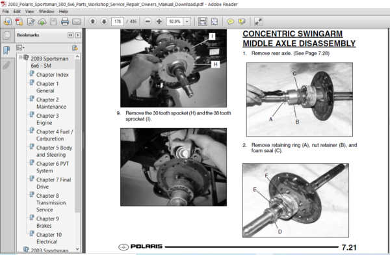Toggle the Page Thumbnails panel icon
The height and width of the screenshot is (255, 390).
pyautogui.click(x=6, y=35)
